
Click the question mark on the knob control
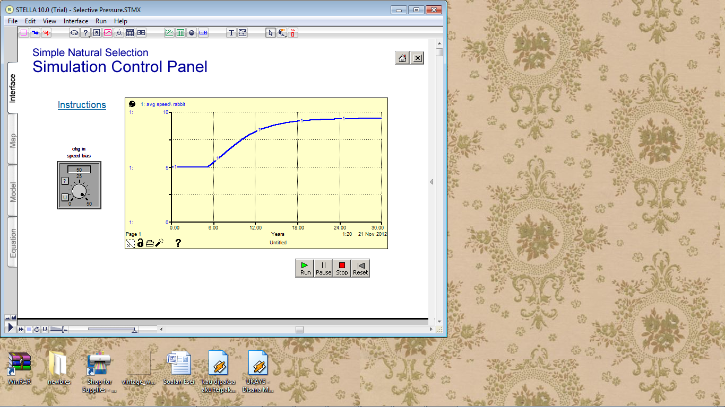(65, 180)
